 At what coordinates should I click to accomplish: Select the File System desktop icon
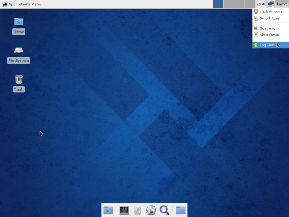tap(19, 50)
